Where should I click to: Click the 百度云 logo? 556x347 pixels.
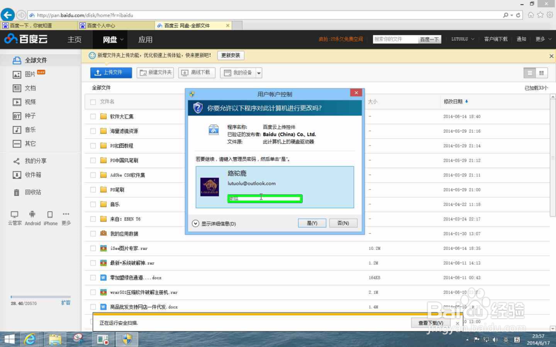tap(26, 39)
